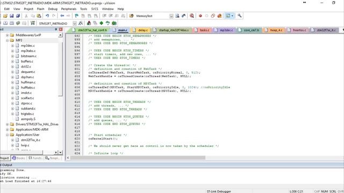Viewport: 344px width, 193px height.
Task: Open the MemoryTest search dropdown
Action: tap(171, 16)
